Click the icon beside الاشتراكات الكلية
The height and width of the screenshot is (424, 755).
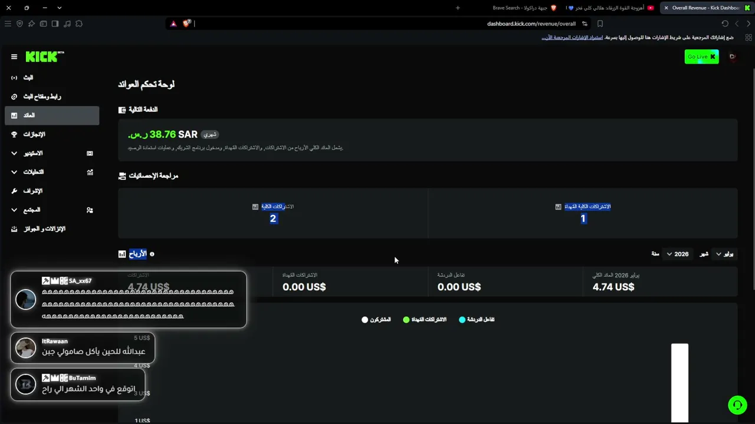click(255, 207)
